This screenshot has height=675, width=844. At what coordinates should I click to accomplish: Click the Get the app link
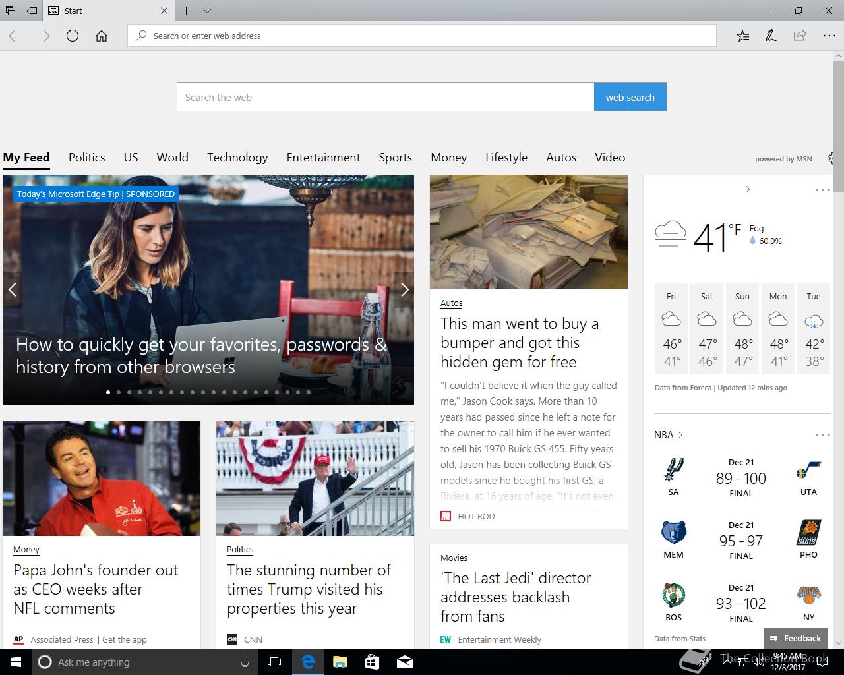[x=125, y=639]
